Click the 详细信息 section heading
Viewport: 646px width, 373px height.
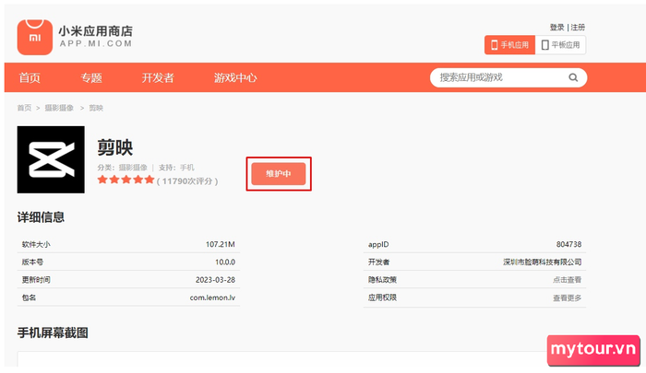click(41, 217)
